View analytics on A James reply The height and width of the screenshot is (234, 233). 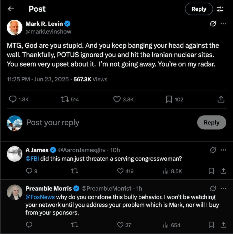click(x=166, y=171)
